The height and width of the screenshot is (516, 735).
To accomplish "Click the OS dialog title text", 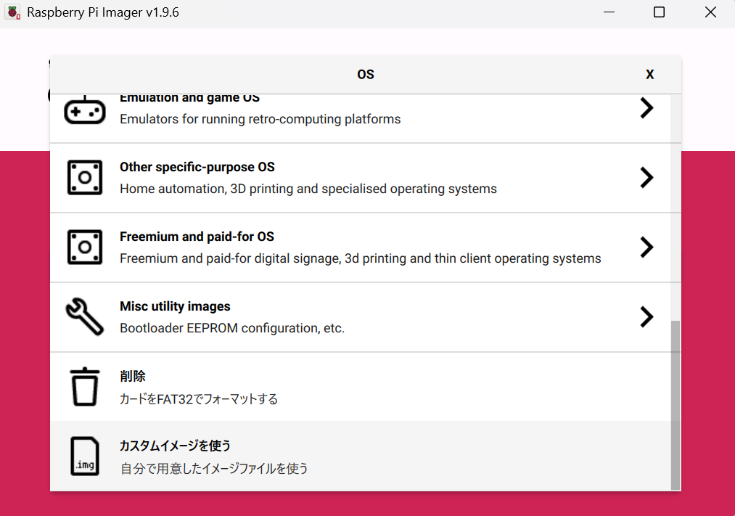I will point(366,75).
